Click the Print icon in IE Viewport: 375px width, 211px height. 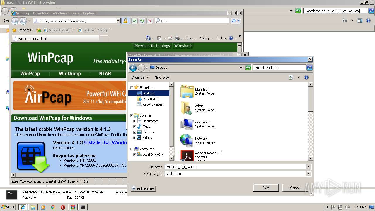(177, 38)
